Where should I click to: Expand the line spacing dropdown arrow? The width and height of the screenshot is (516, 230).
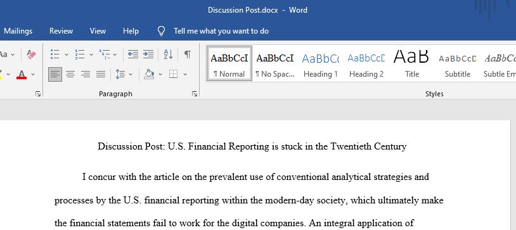131,75
